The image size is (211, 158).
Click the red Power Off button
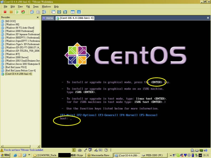(x=5, y=12)
